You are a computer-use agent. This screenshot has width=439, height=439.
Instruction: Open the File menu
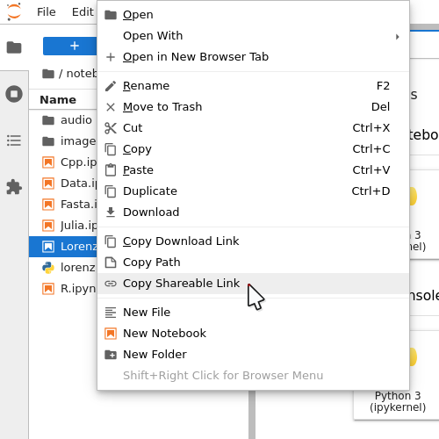pyautogui.click(x=47, y=12)
